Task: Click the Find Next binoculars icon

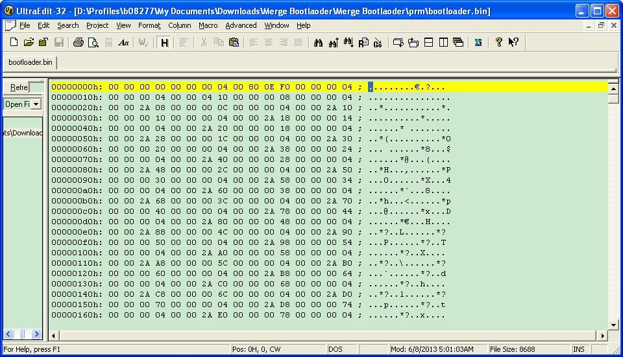Action: click(348, 42)
